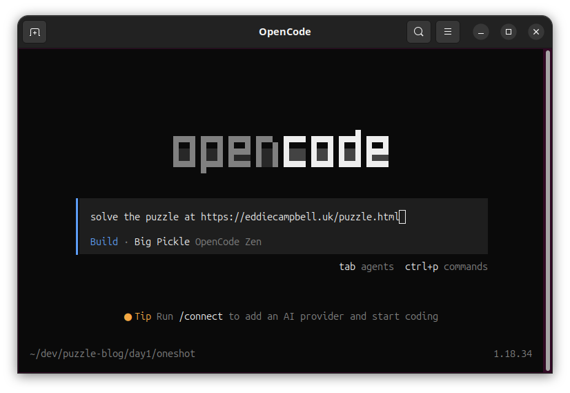Image resolution: width=570 pixels, height=393 pixels.
Task: Open the hamburger menu
Action: pyautogui.click(x=448, y=32)
